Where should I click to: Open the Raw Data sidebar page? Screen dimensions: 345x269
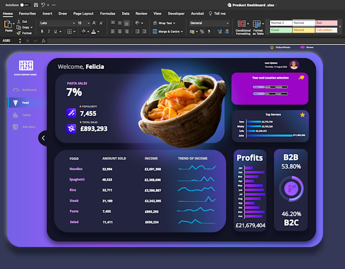24,127
